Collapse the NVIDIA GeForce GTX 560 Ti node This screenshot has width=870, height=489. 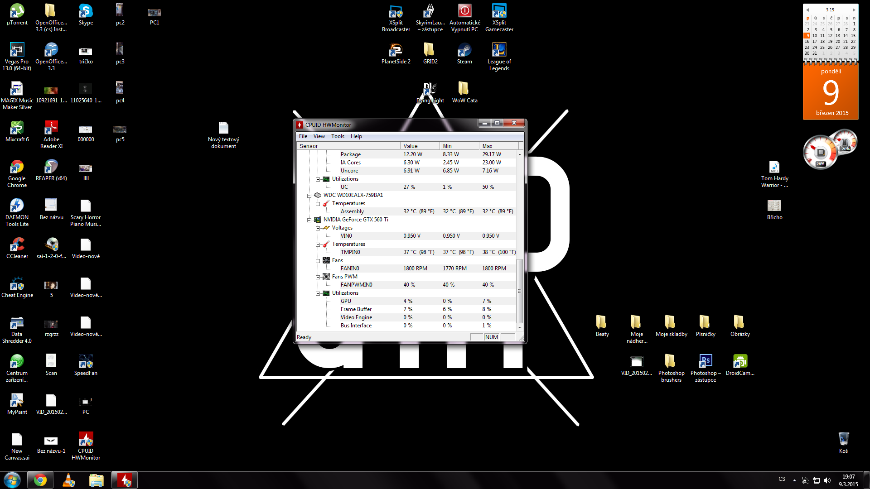[309, 220]
